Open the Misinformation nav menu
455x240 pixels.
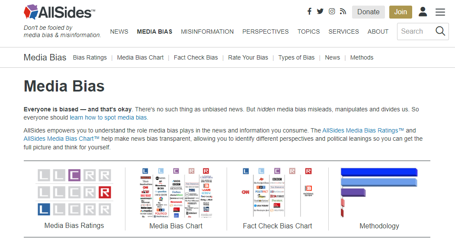(x=207, y=32)
